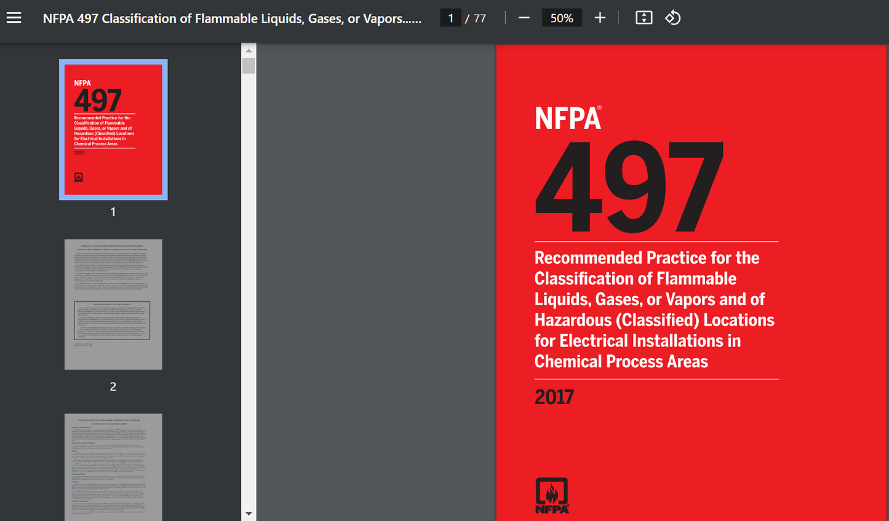
Task: Click the scrollbar down arrow
Action: pos(248,513)
